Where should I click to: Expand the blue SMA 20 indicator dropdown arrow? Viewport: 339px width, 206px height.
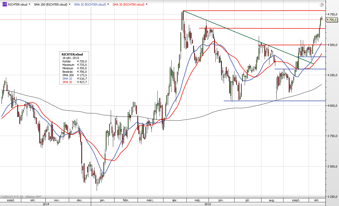click(108, 5)
